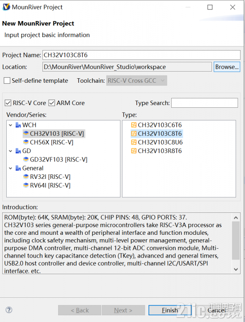Click the Cancel button
Image resolution: width=245 pixels, height=322 pixels.
(217, 310)
